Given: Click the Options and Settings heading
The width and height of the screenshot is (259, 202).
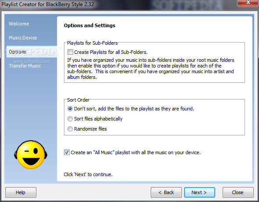Looking at the screenshot, I should click(x=89, y=25).
